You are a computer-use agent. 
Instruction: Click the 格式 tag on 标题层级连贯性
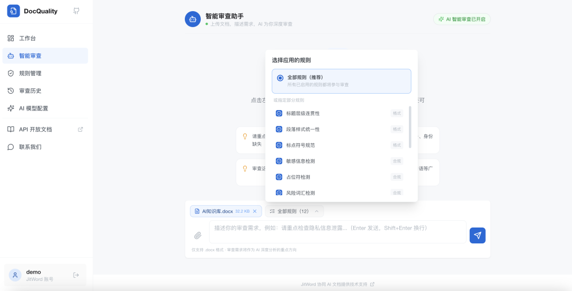click(397, 113)
